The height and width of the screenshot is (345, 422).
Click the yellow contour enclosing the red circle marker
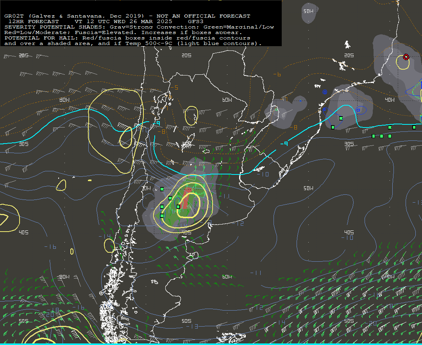[x=402, y=62]
